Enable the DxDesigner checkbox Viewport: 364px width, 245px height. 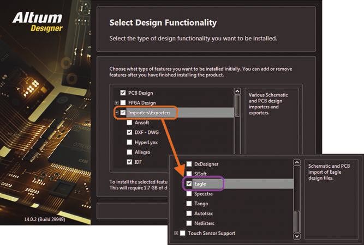pyautogui.click(x=189, y=164)
